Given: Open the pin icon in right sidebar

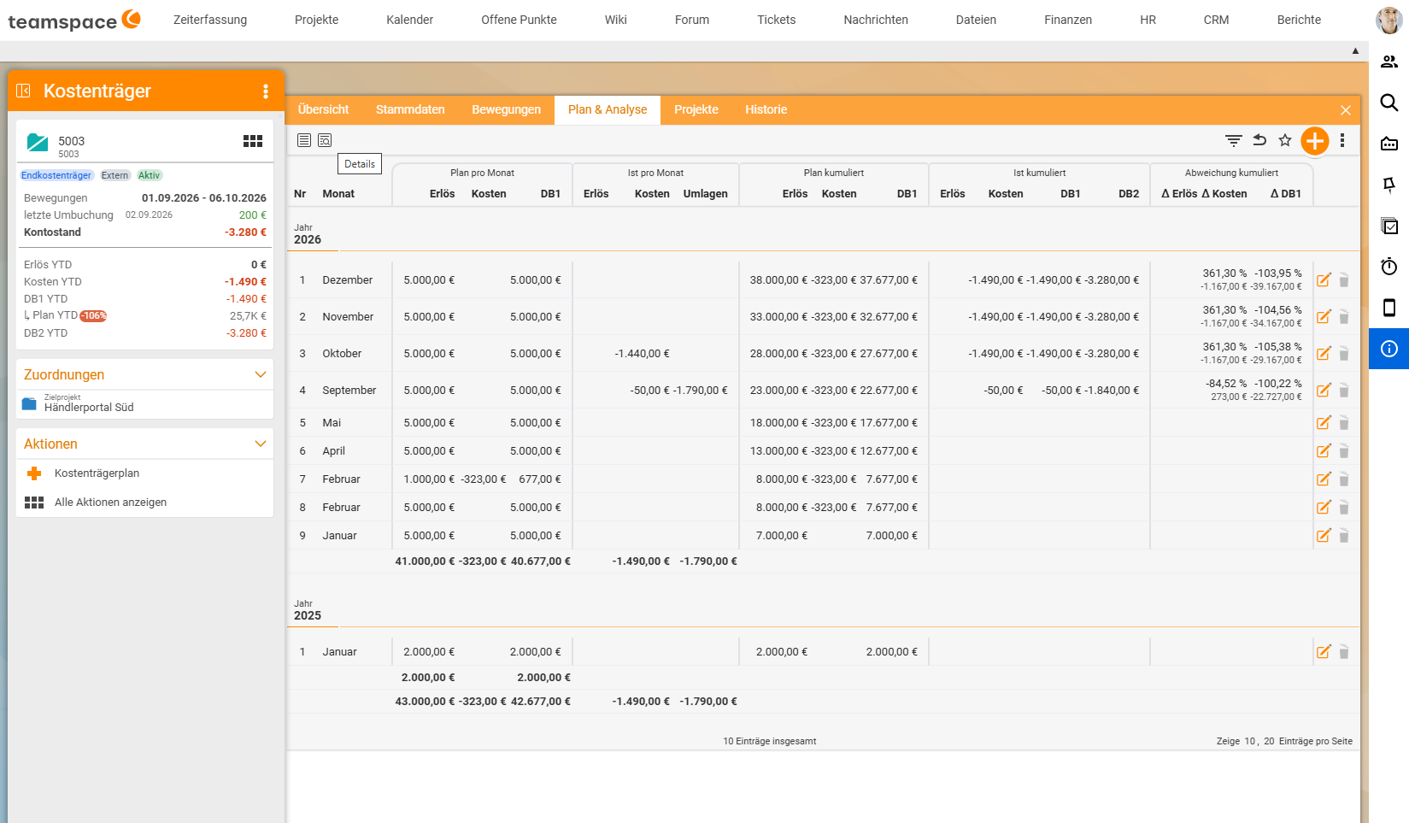Looking at the screenshot, I should click(x=1389, y=185).
